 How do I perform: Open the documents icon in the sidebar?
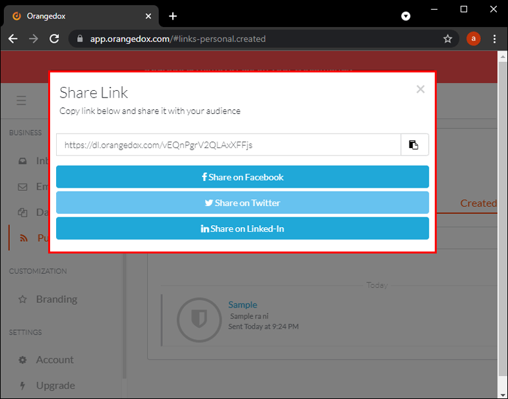(22, 213)
